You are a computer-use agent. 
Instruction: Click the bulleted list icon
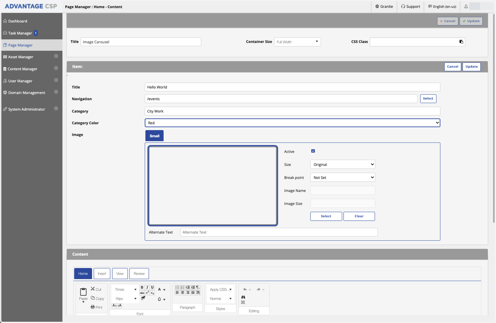click(x=177, y=287)
